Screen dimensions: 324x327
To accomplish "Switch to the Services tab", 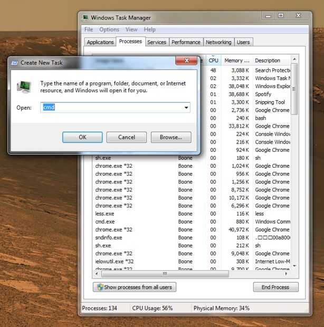I will [157, 42].
